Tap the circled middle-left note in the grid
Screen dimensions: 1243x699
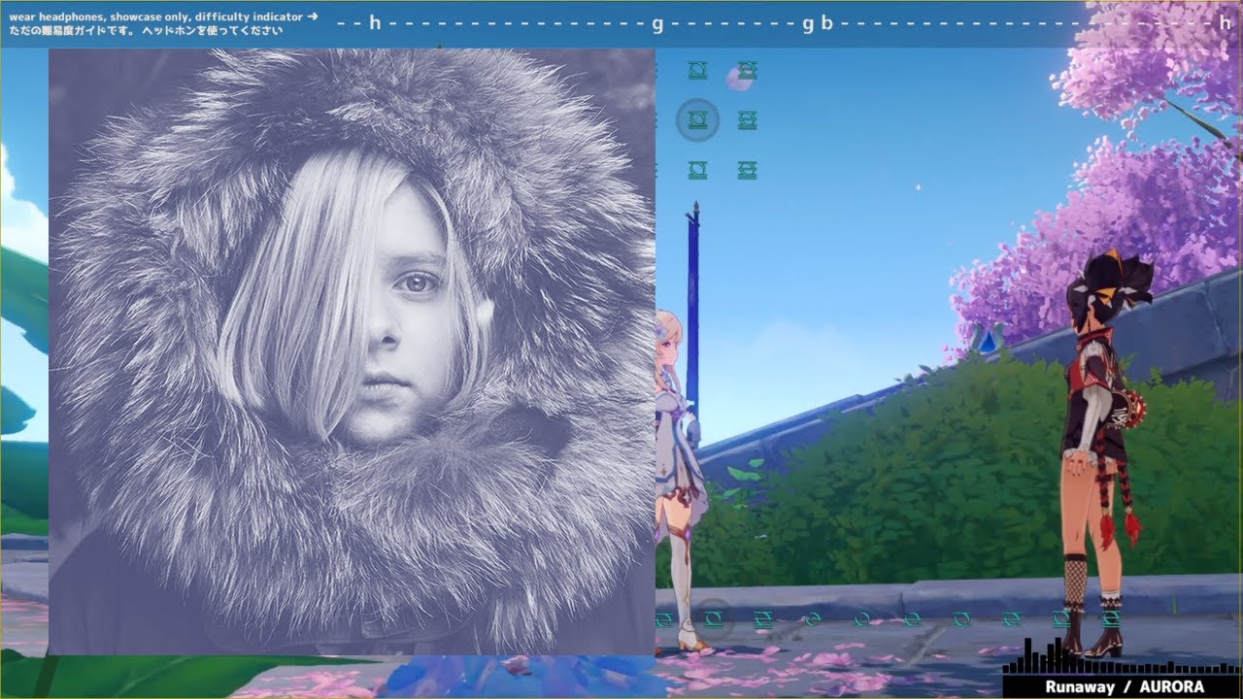[697, 120]
